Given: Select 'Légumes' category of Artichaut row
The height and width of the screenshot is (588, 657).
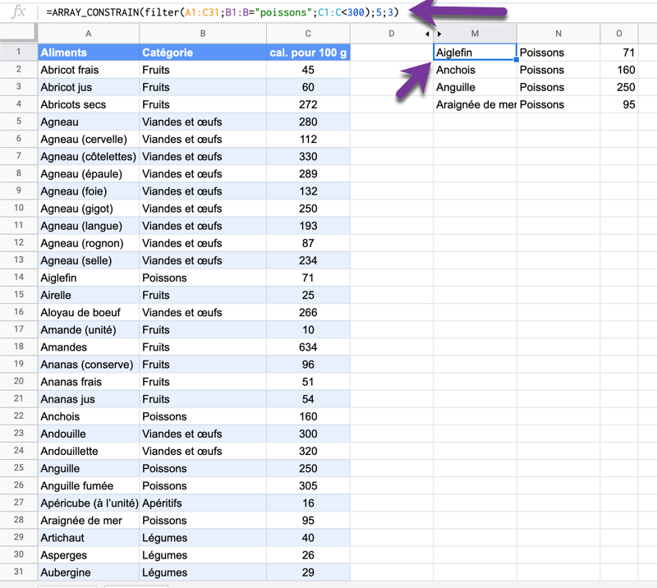Looking at the screenshot, I should click(x=203, y=538).
